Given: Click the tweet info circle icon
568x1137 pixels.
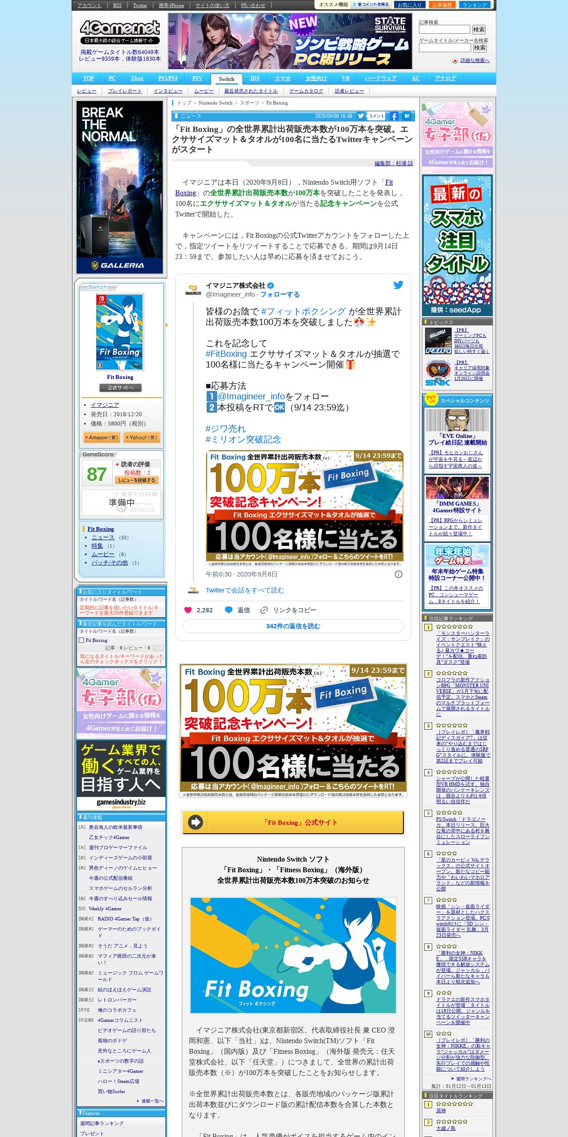Looking at the screenshot, I should click(399, 574).
